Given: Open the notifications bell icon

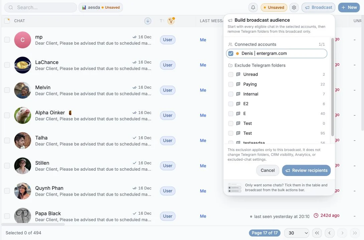Looking at the screenshot, I should coord(253,7).
